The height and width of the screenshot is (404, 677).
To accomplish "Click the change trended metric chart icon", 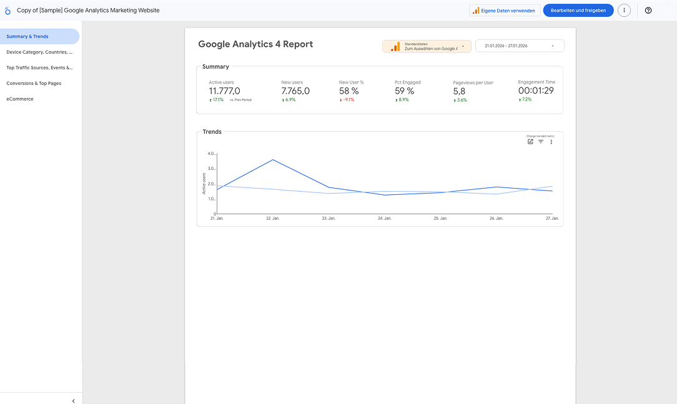I will (530, 142).
